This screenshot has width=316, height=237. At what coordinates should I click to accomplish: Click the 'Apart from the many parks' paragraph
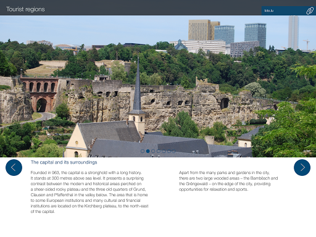[x=228, y=181]
